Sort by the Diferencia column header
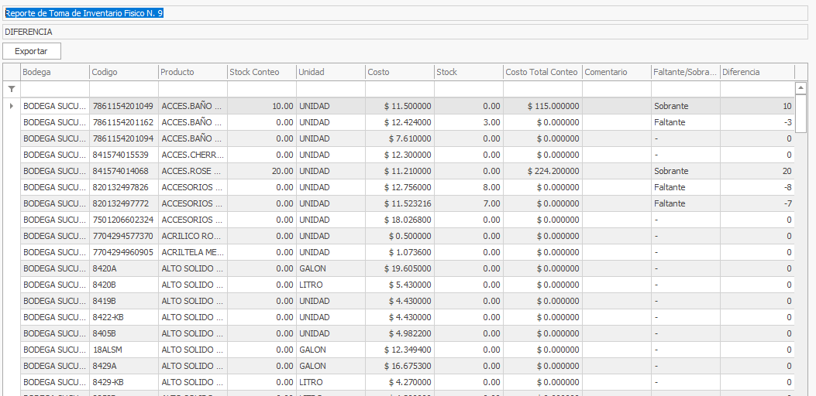 click(x=756, y=72)
